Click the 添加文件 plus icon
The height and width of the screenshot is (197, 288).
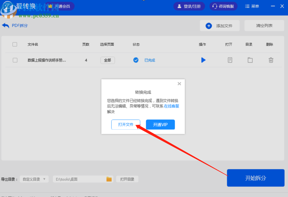[x=209, y=26]
